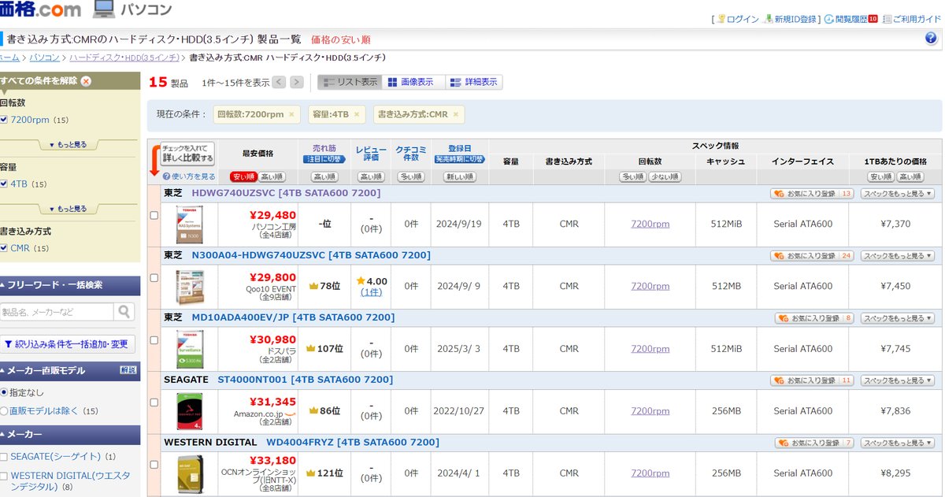The width and height of the screenshot is (945, 497).
Task: Open WD4004FRYZ product title link
Action: 352,443
